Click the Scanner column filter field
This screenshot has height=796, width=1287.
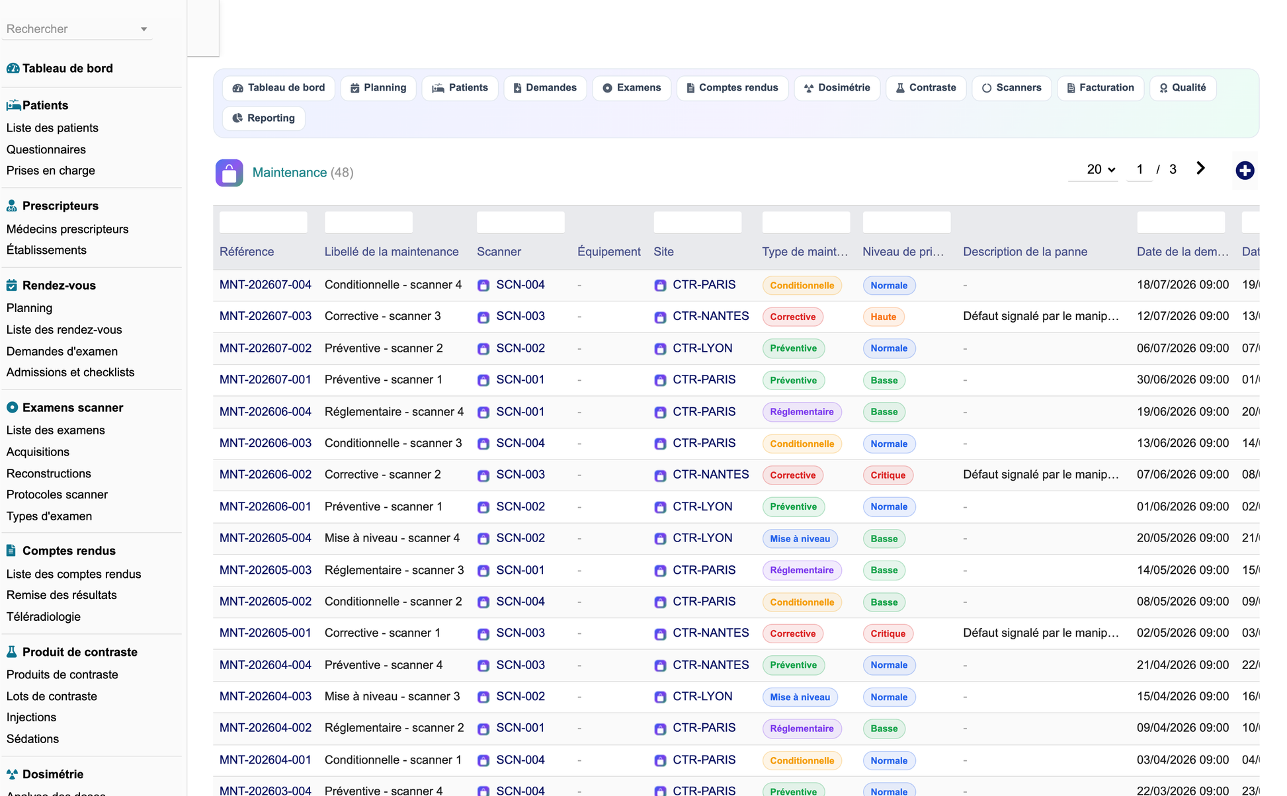pos(520,222)
